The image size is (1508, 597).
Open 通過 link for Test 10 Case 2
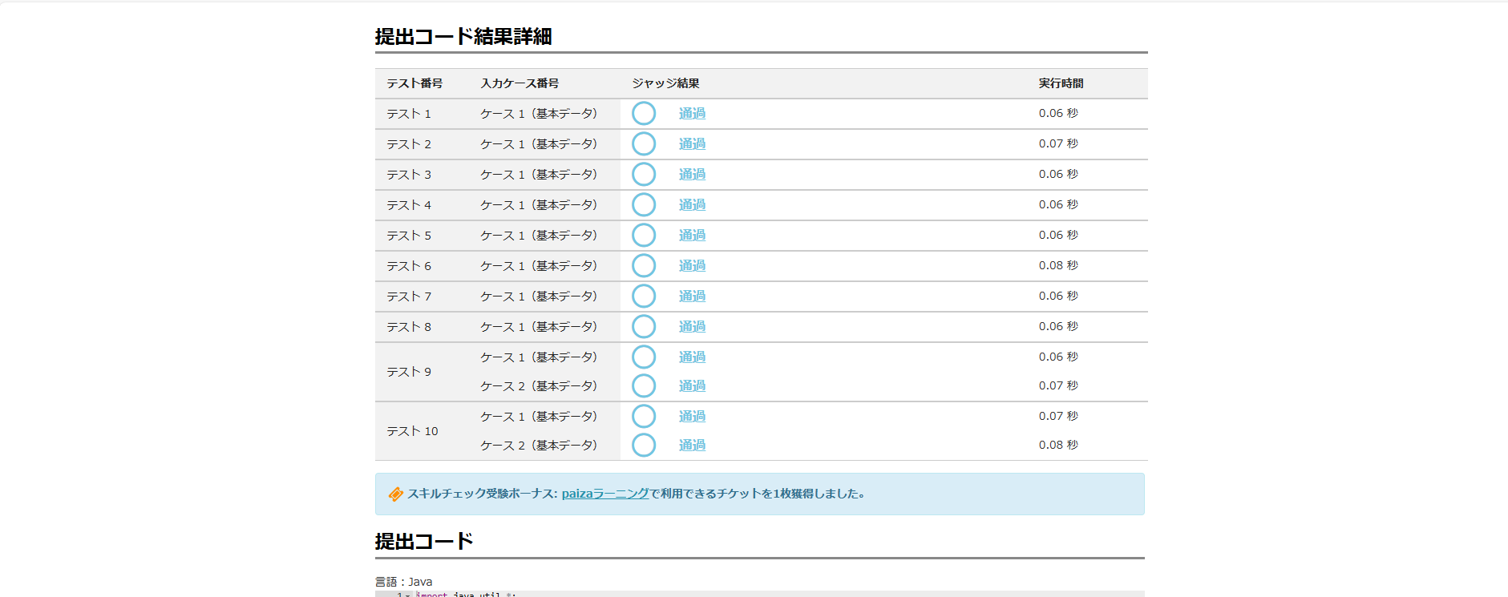pos(692,446)
